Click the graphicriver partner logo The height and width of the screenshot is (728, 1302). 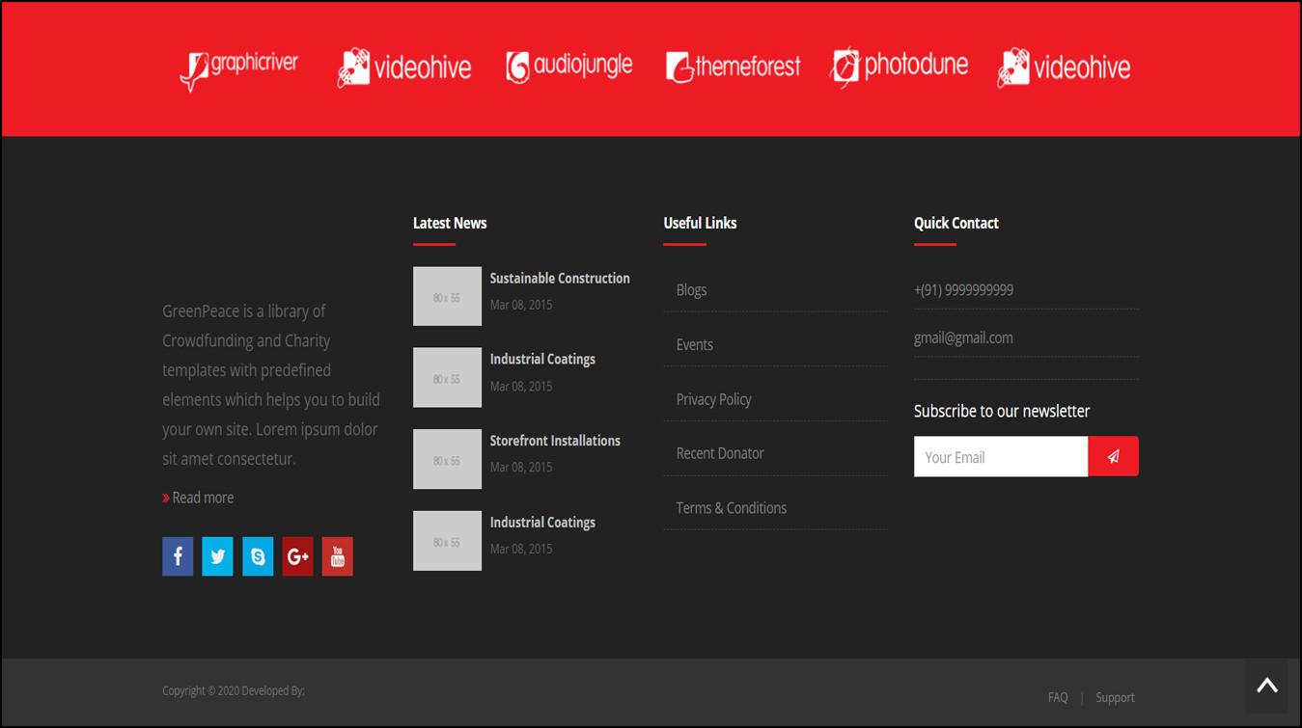click(239, 67)
